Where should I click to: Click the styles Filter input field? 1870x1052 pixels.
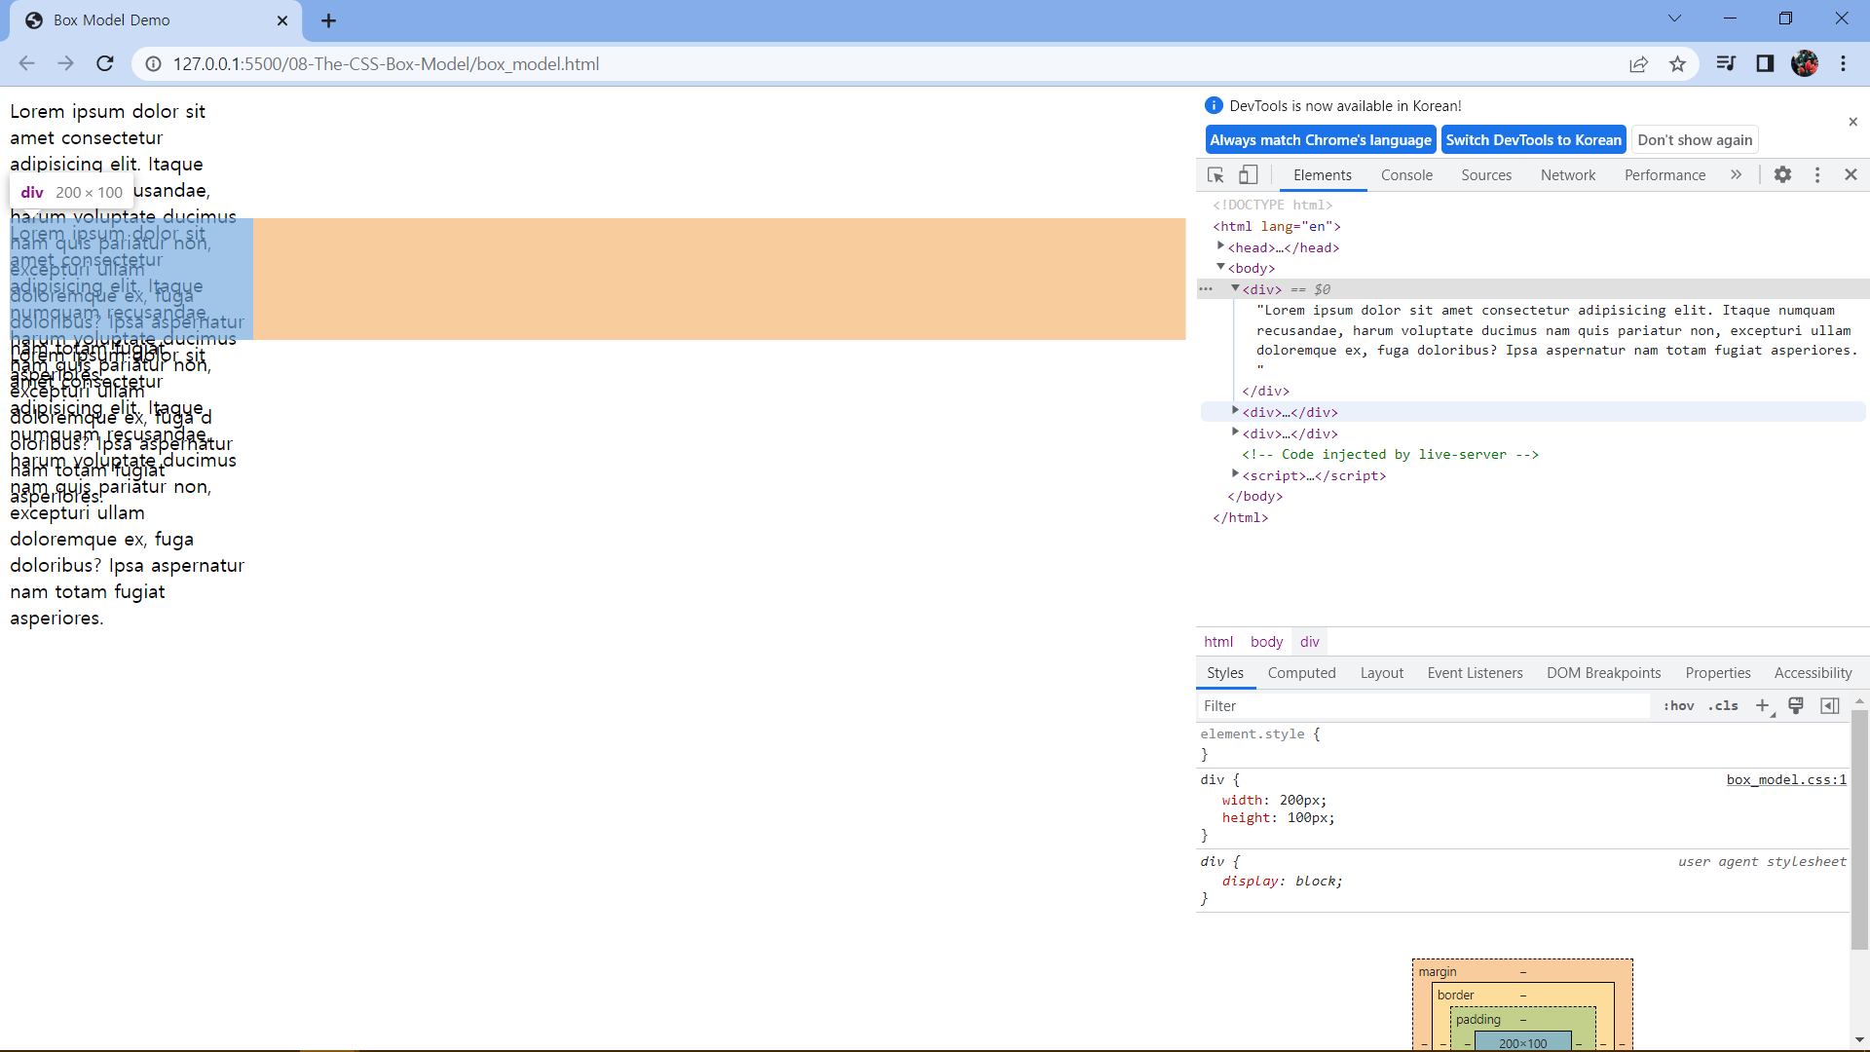[1422, 706]
